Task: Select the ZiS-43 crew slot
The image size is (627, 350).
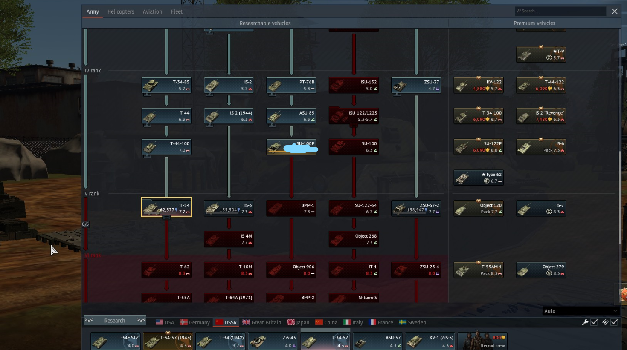Action: (x=273, y=341)
